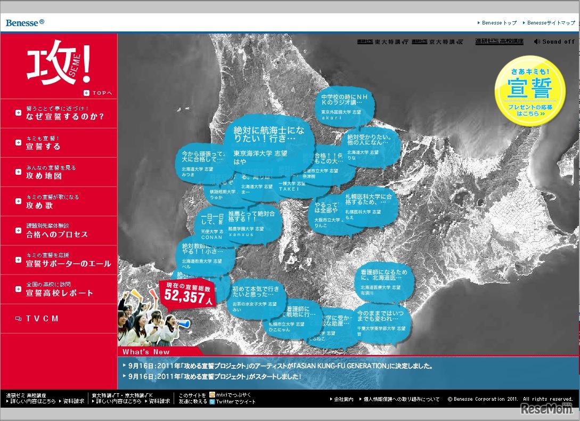Select the 札幌医科大学 志望 もえ speech bubble
The width and height of the screenshot is (580, 421).
tap(371, 206)
